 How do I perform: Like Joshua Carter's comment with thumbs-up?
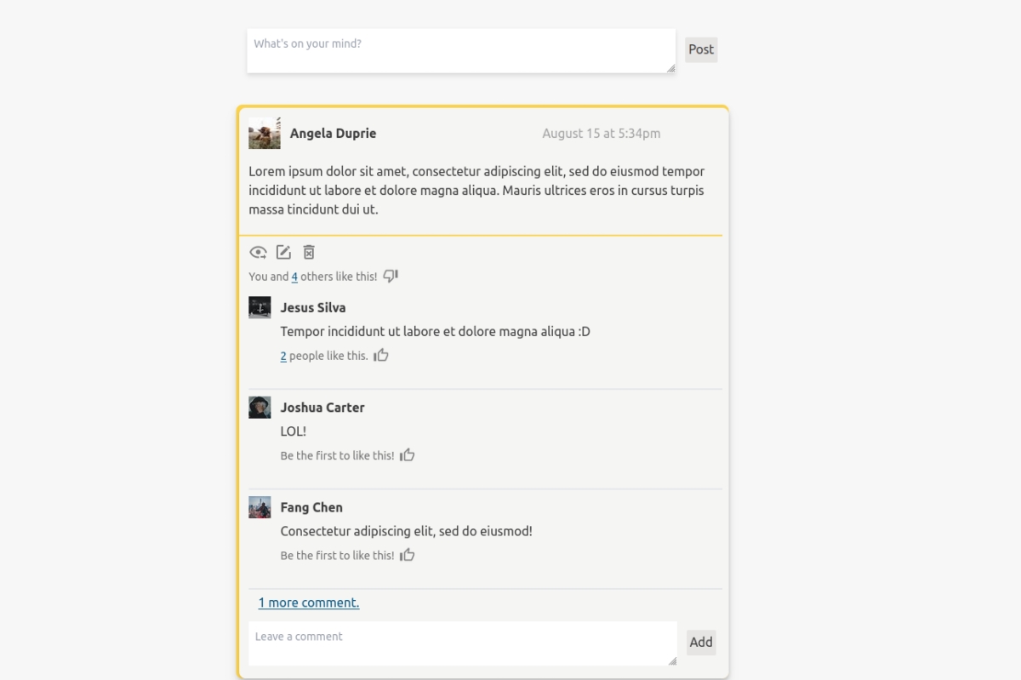click(408, 454)
